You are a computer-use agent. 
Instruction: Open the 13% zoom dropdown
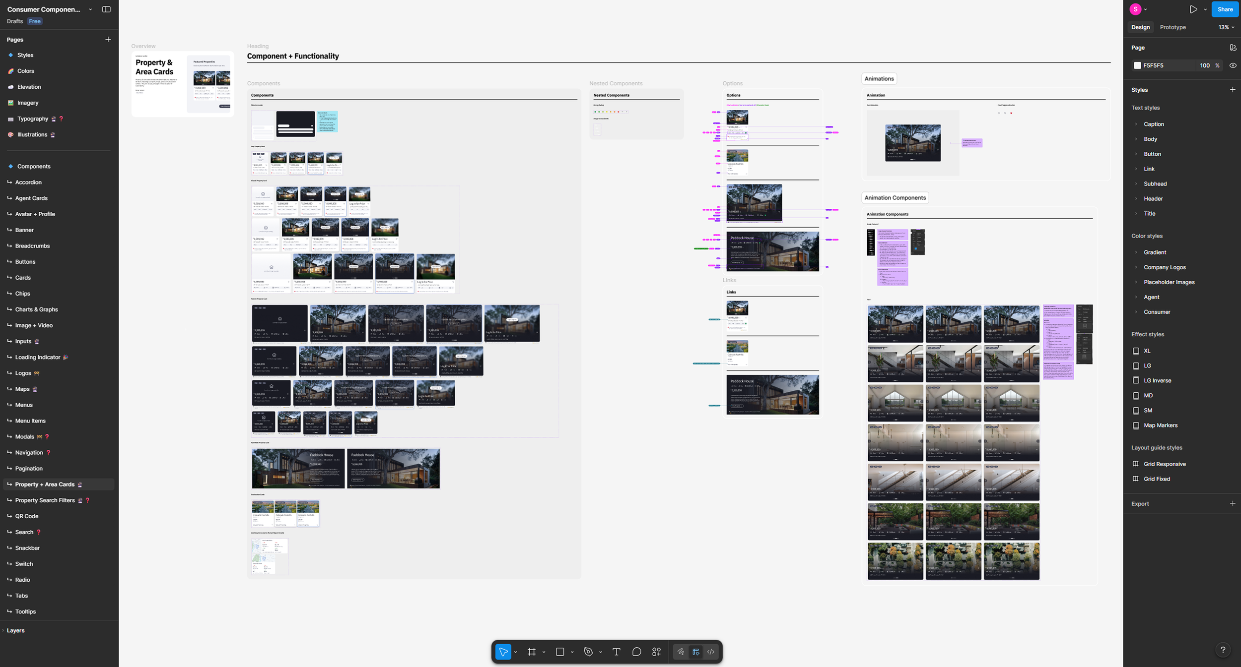[1226, 27]
